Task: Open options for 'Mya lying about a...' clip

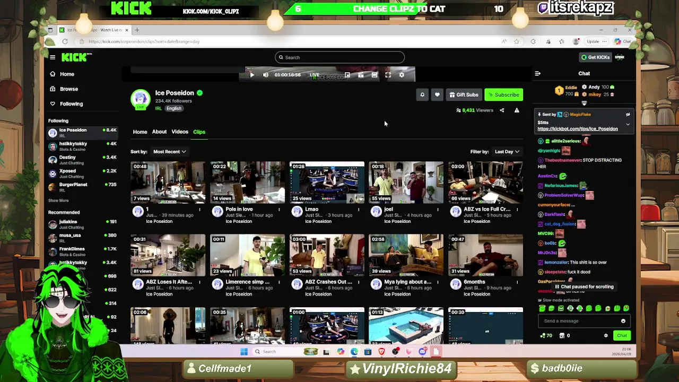Action: [438, 282]
